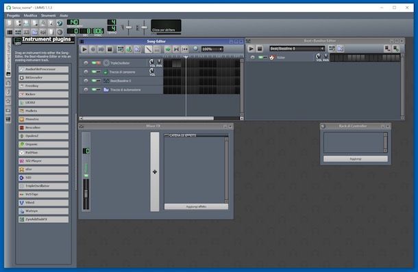Screen dimensions: 418x272
Task: Add automation track in Song-Editor toolbar
Action: point(137,49)
